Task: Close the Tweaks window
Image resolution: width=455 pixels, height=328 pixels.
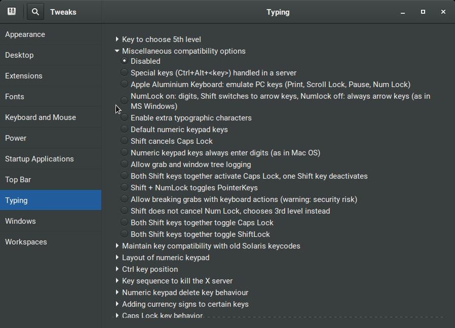Action: pyautogui.click(x=443, y=12)
